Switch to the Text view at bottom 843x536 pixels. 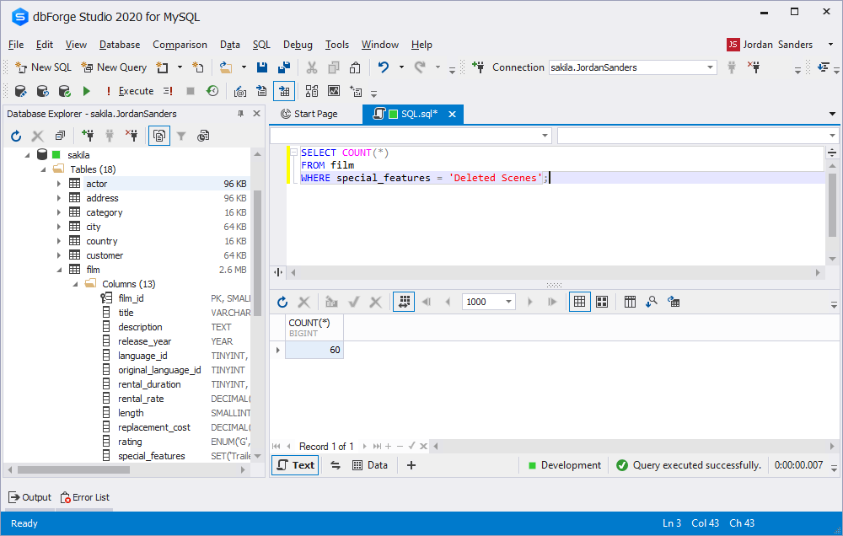tap(295, 465)
